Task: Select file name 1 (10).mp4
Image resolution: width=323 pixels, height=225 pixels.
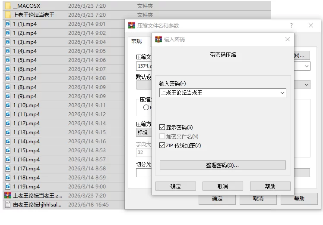Action: point(26,105)
